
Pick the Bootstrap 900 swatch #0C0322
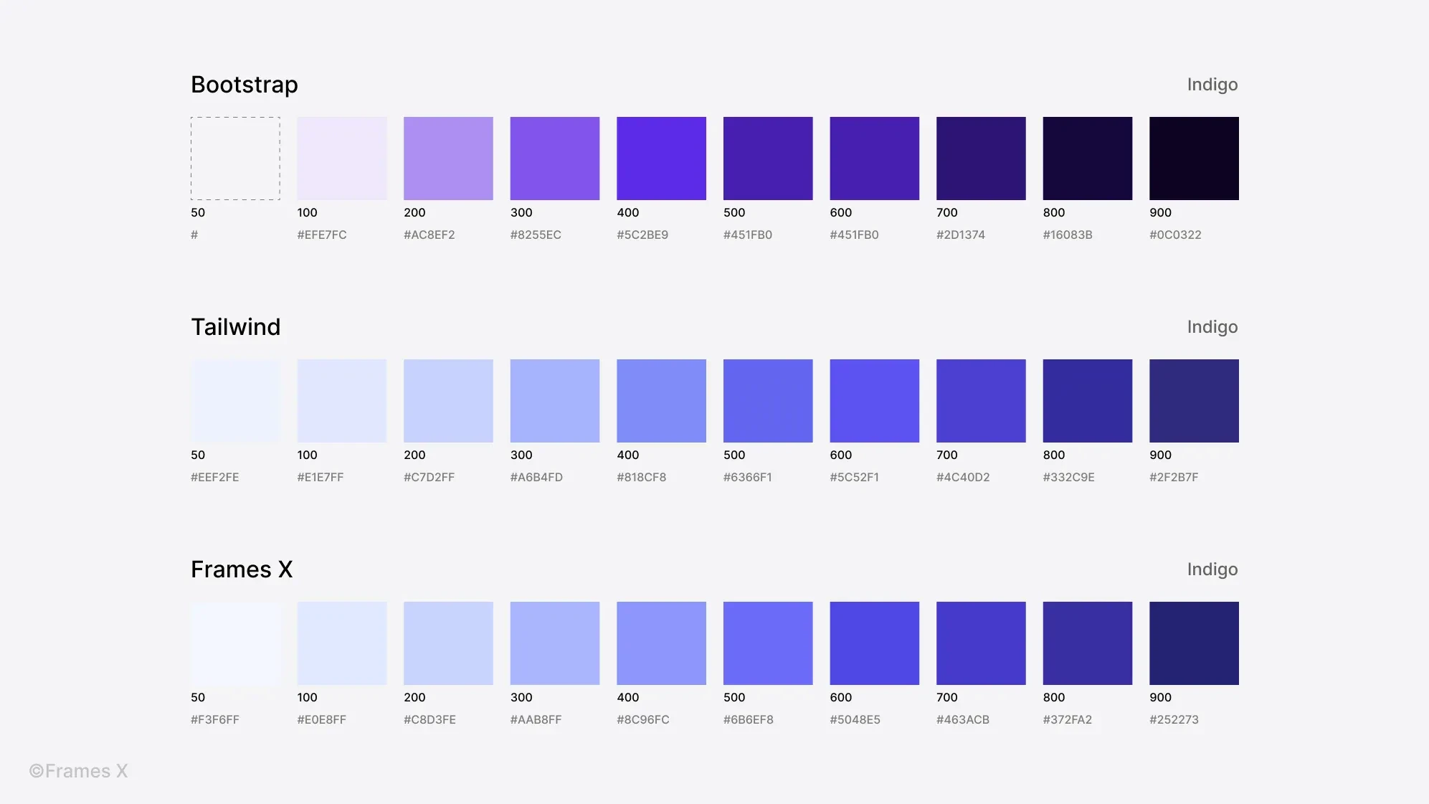1194,159
